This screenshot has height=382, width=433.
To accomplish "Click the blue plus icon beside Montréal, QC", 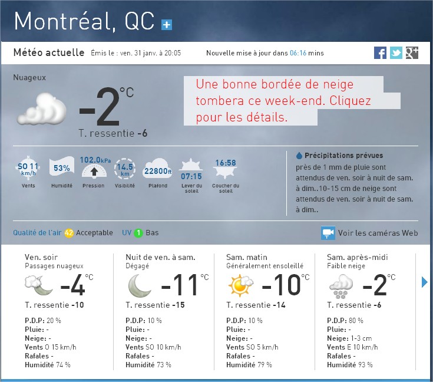I will 167,25.
